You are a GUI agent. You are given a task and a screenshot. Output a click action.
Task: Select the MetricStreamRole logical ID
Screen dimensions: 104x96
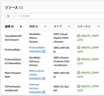coord(13,75)
